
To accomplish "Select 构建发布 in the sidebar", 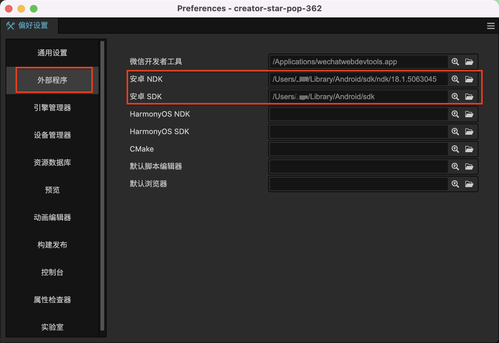I will click(x=52, y=245).
